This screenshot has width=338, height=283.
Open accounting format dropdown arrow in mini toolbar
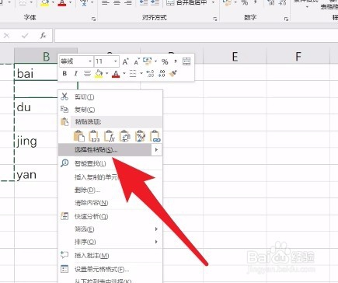[155, 61]
